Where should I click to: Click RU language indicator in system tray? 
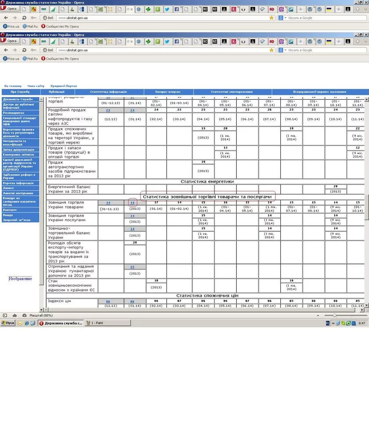(x=328, y=323)
